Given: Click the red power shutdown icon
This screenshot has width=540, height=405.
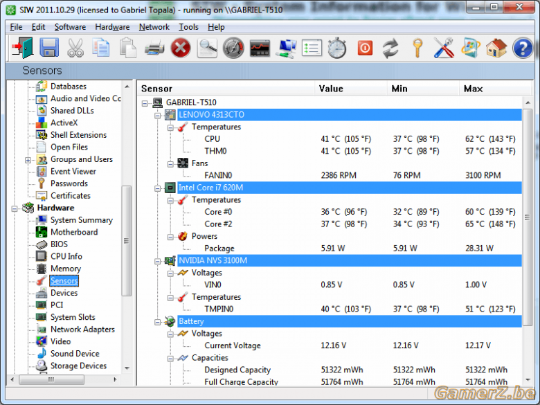Looking at the screenshot, I should (x=365, y=48).
